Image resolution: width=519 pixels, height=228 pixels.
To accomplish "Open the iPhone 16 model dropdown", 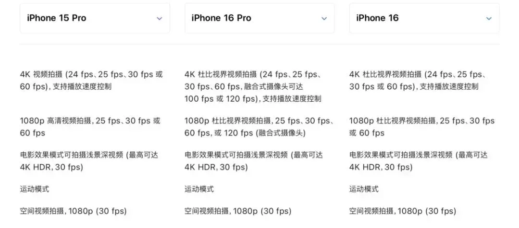I will coord(424,18).
